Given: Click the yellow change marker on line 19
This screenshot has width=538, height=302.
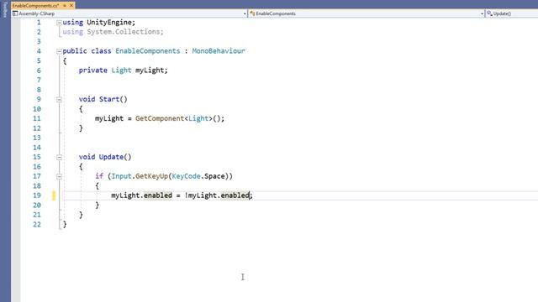Looking at the screenshot, I should 54,195.
